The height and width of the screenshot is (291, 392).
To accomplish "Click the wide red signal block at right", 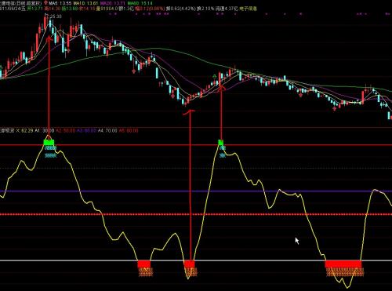I will click(343, 264).
